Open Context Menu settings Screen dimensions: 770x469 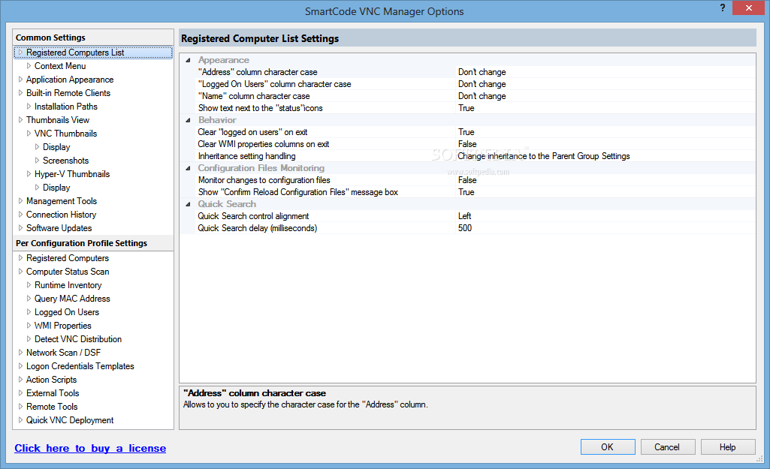60,66
